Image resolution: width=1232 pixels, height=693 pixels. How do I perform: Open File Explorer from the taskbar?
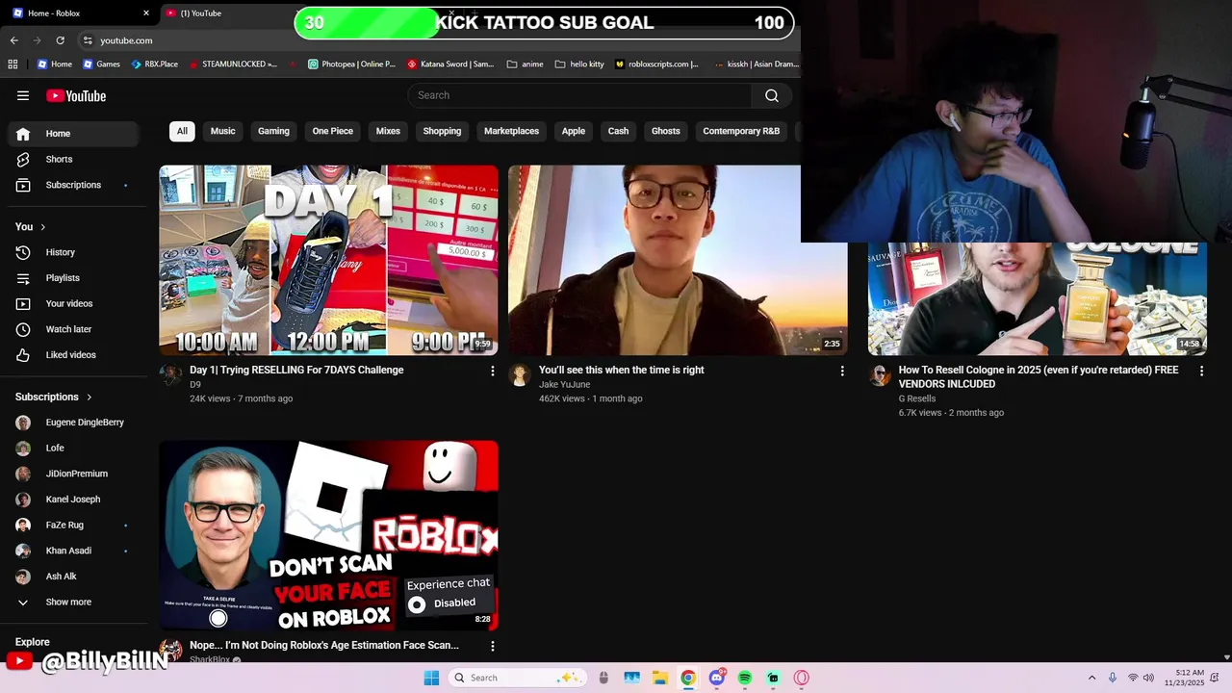[x=660, y=678]
